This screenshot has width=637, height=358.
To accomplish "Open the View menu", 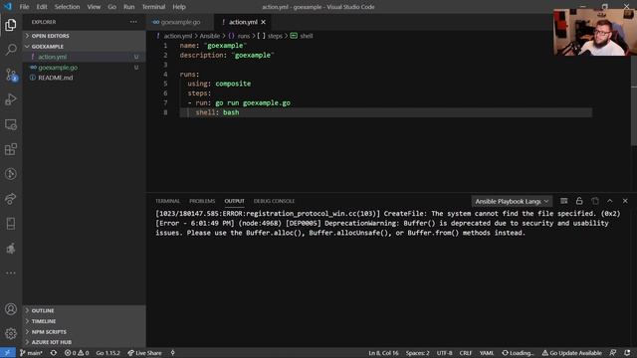I will point(94,7).
